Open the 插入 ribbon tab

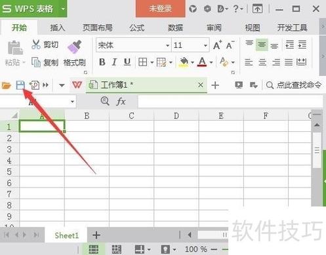[58, 28]
